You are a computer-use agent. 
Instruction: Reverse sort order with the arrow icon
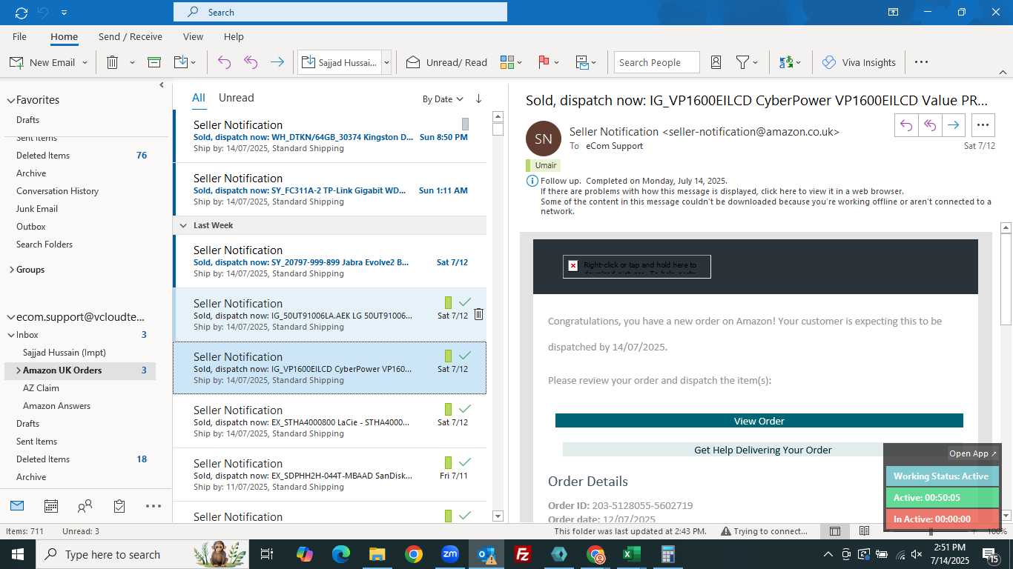click(x=478, y=99)
